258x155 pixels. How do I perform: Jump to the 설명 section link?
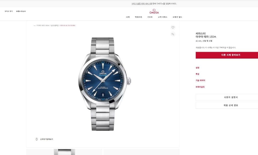[198, 68]
